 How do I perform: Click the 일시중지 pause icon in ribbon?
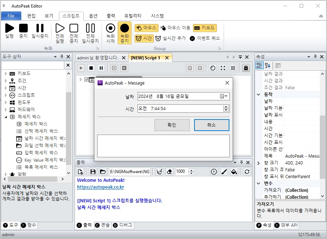(x=40, y=28)
